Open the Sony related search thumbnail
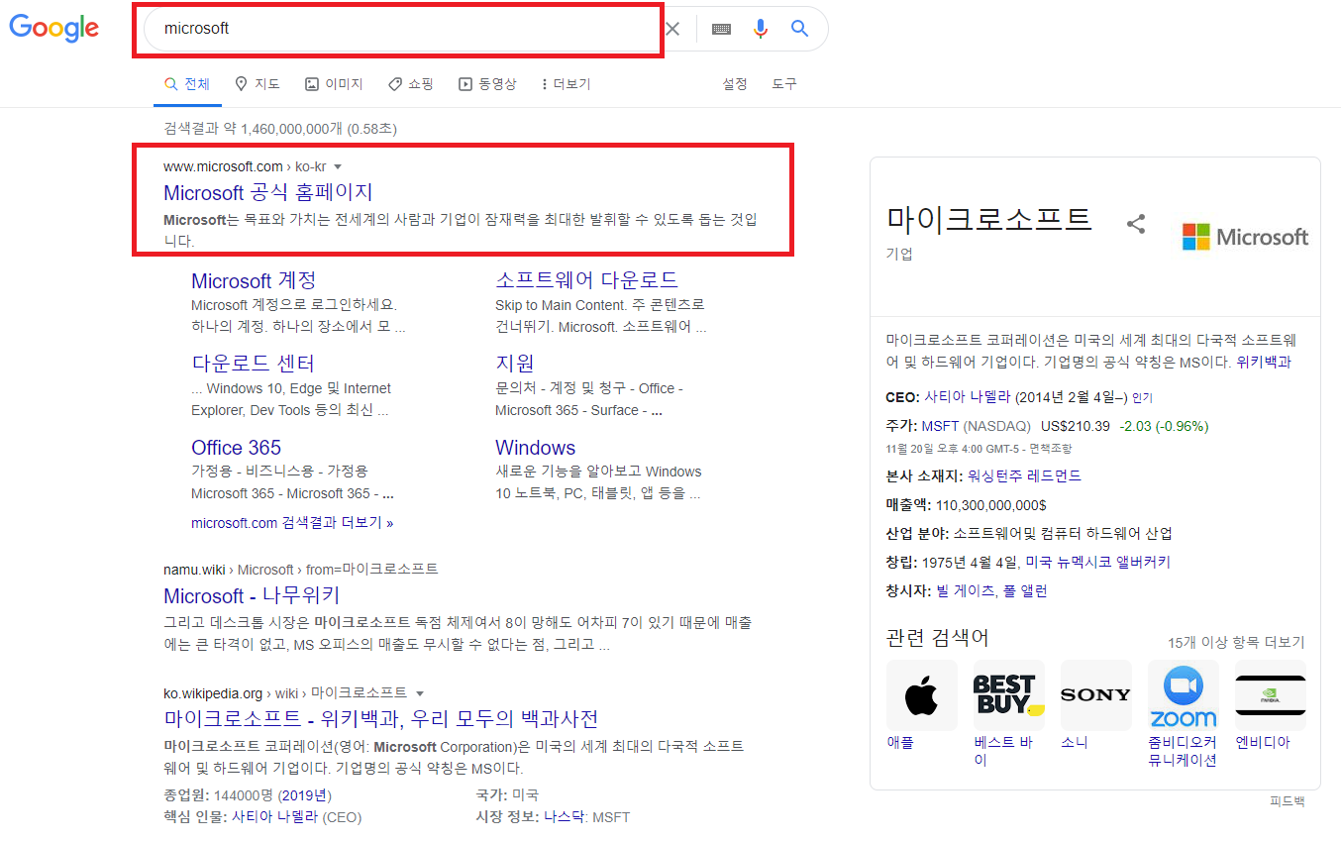 (1095, 695)
